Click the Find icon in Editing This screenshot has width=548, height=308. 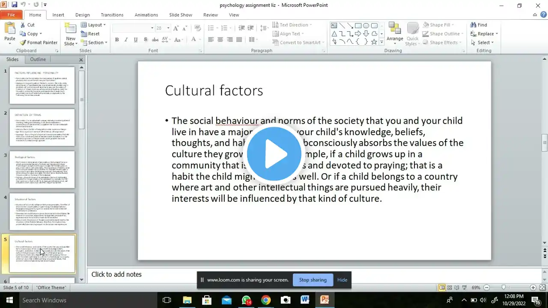[479, 25]
